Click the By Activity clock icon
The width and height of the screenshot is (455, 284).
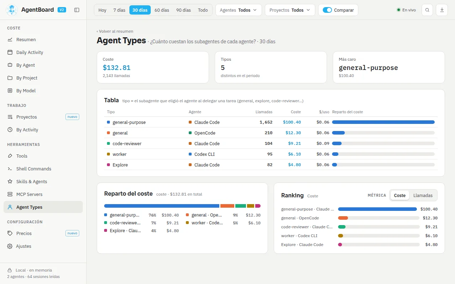pos(10,130)
